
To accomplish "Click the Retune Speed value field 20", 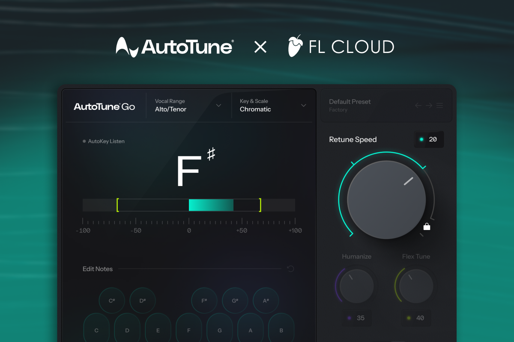I will pos(429,139).
